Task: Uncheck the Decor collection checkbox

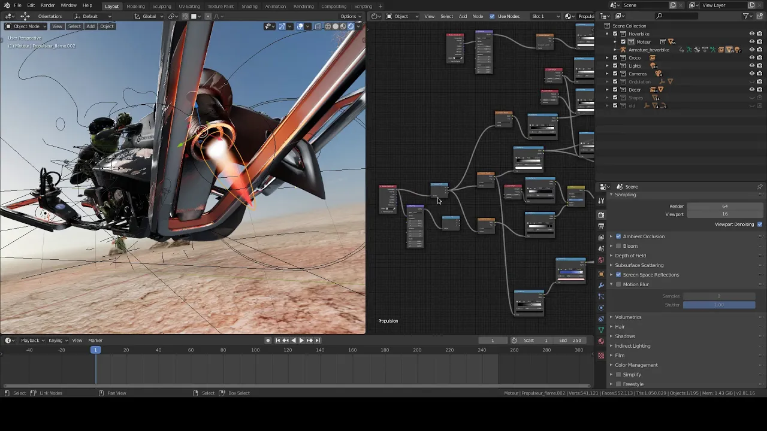Action: (615, 90)
